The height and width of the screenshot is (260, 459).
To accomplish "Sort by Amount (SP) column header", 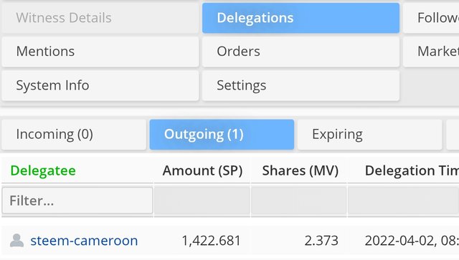I will (x=202, y=170).
